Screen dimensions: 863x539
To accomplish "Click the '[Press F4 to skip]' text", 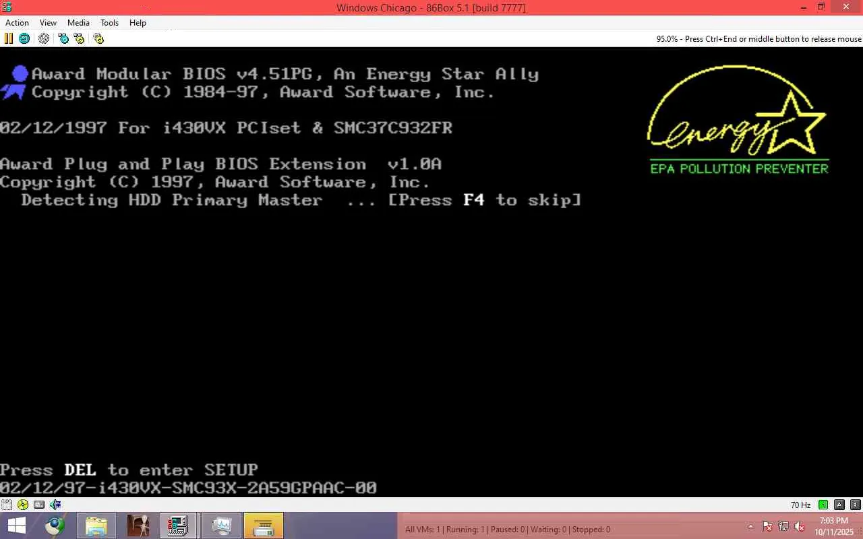I will coord(484,200).
